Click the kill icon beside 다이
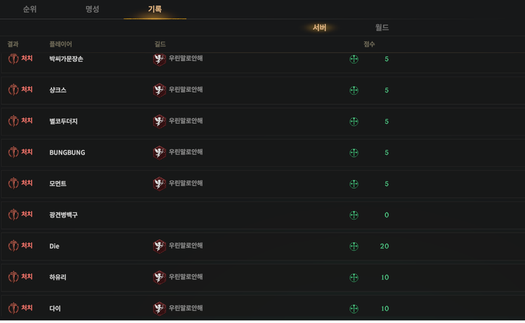525x323 pixels. click(14, 308)
